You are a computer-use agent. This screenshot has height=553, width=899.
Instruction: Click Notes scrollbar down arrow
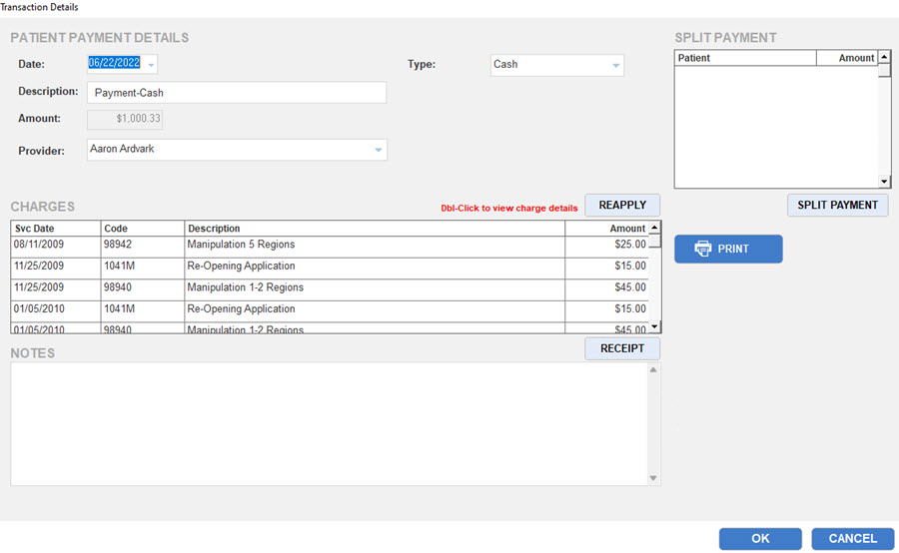click(654, 478)
